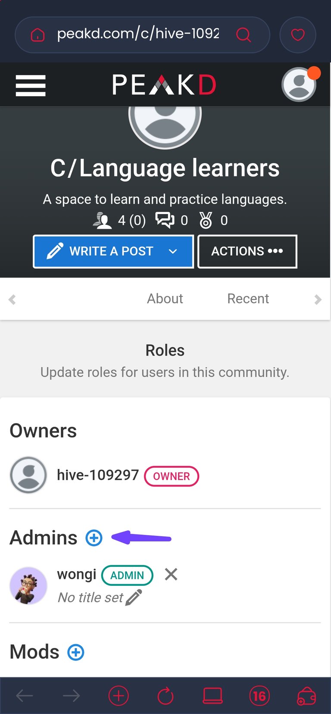
Task: Open the user profile avatar menu
Action: click(x=299, y=85)
